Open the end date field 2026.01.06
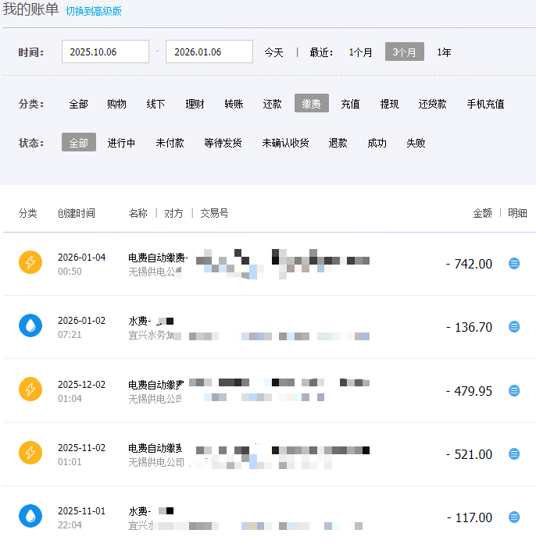Screen dimensions: 536x544 [209, 52]
